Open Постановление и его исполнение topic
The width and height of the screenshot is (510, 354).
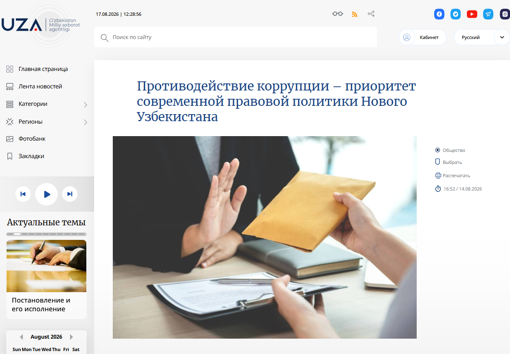pyautogui.click(x=41, y=305)
